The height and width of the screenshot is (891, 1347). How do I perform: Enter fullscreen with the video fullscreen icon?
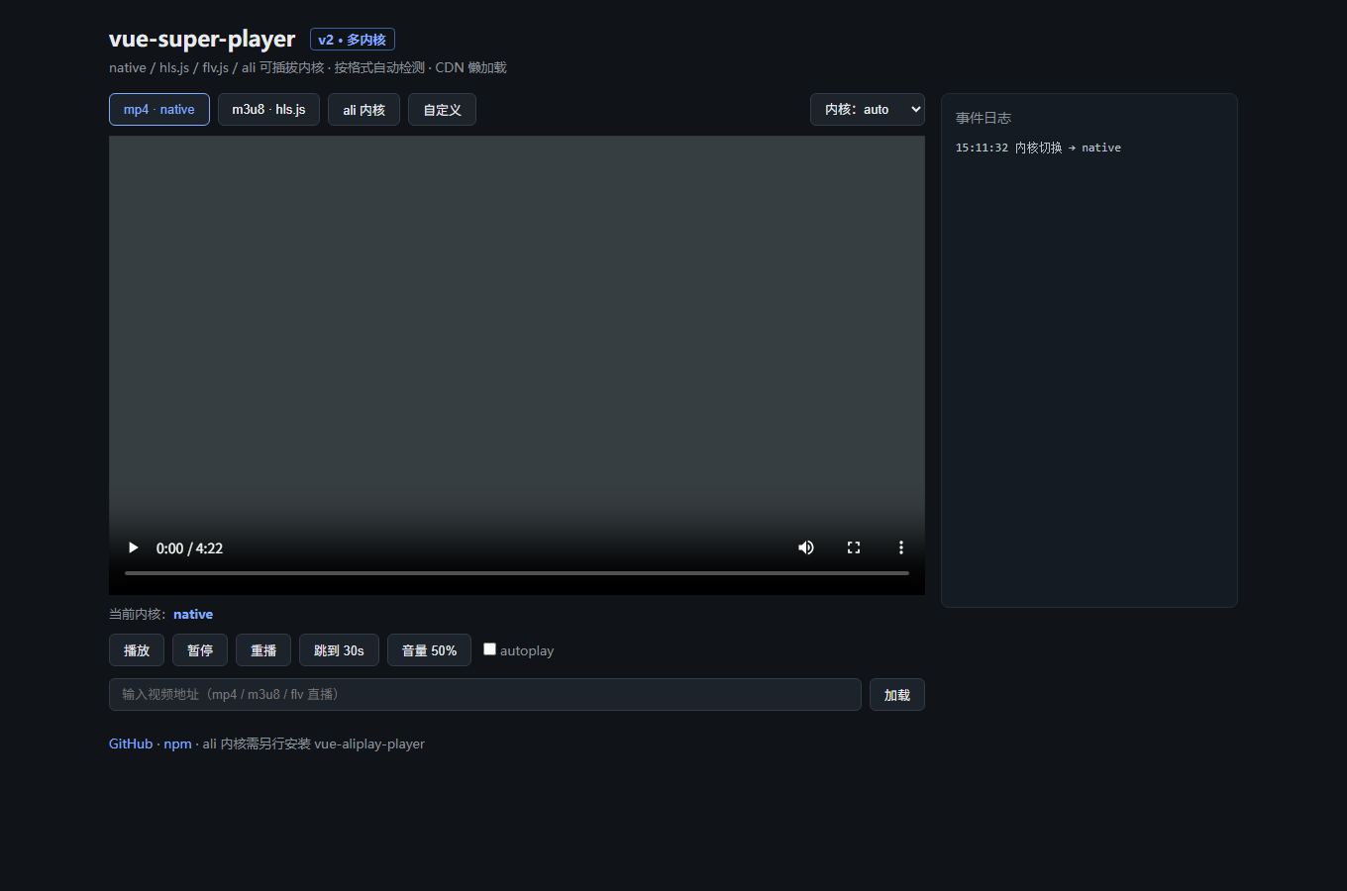(x=854, y=547)
